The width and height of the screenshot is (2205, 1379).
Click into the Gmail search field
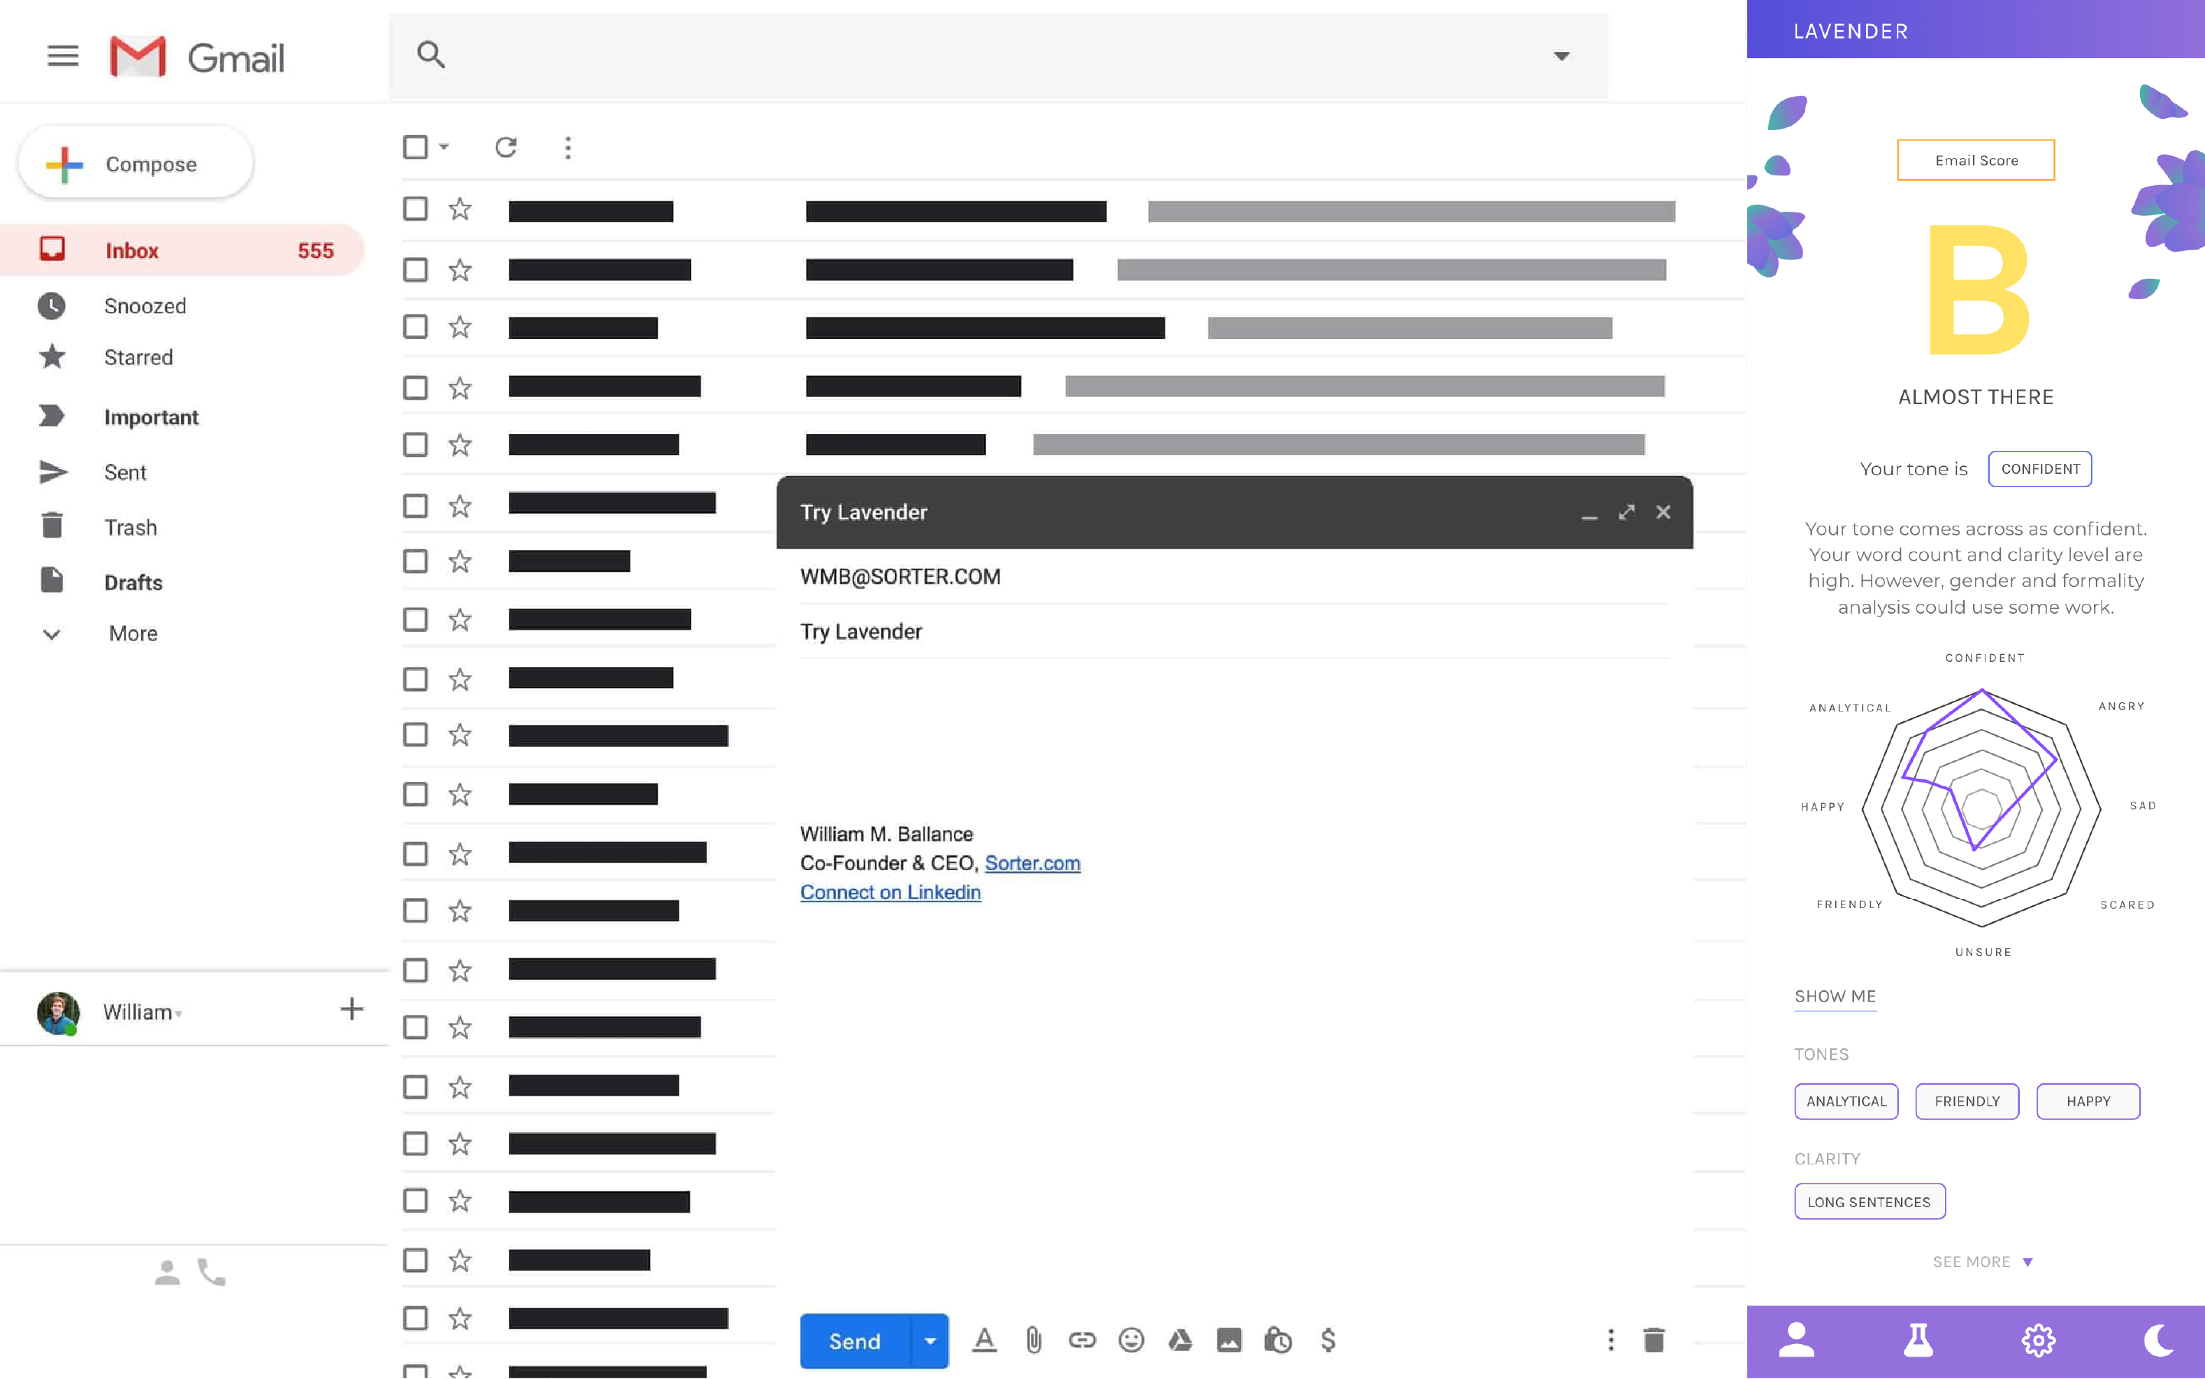coord(994,55)
